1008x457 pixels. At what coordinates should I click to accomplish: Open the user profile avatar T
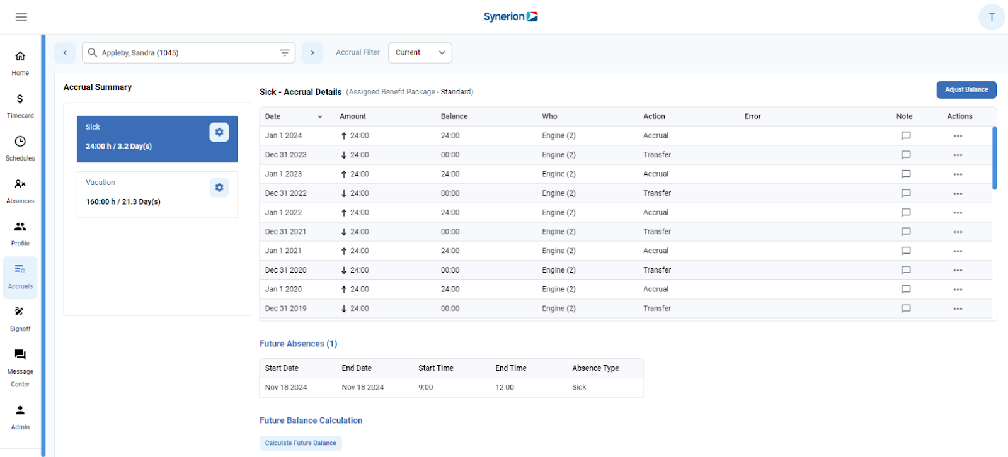pos(992,17)
